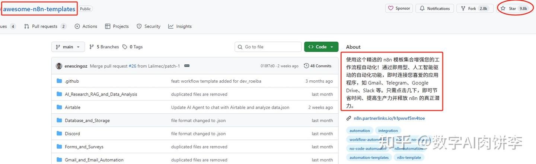Click the tag icon beside Tags

pos(125,47)
